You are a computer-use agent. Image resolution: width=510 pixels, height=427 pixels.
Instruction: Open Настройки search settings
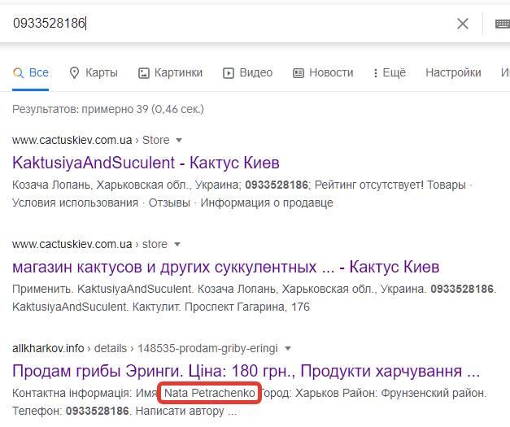(x=453, y=72)
